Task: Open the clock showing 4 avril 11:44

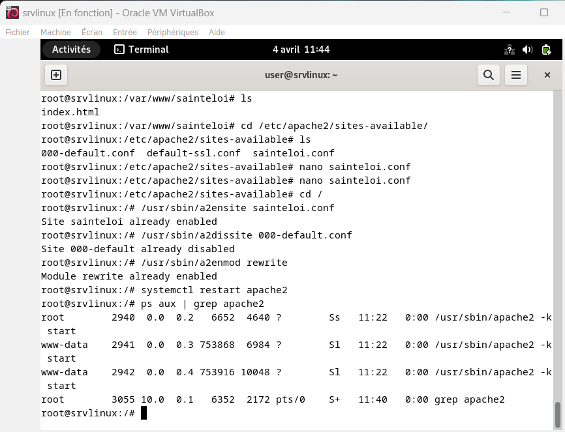Action: (301, 50)
